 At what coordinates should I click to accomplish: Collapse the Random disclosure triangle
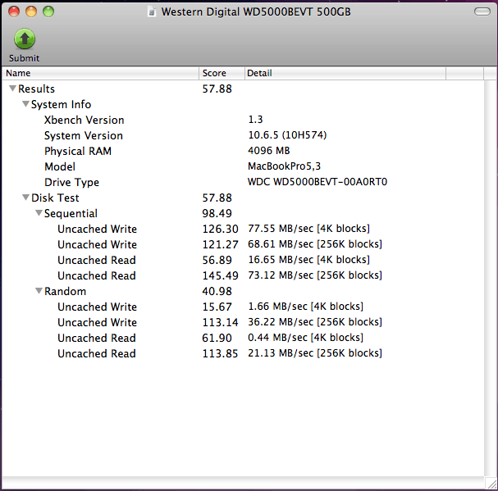(x=39, y=290)
